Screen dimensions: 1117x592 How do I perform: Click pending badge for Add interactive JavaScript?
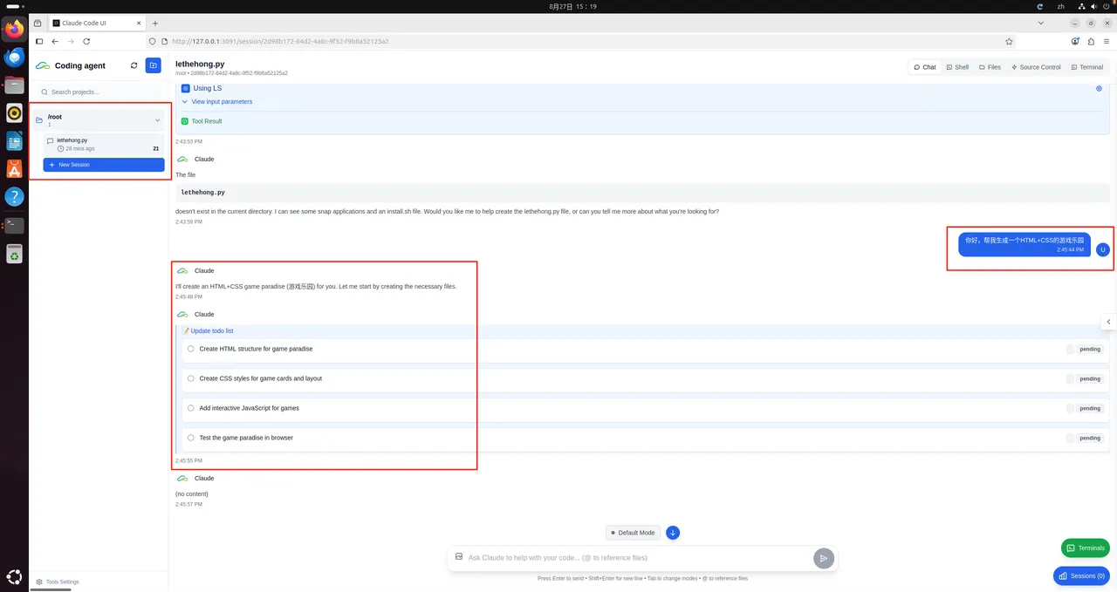[1090, 408]
